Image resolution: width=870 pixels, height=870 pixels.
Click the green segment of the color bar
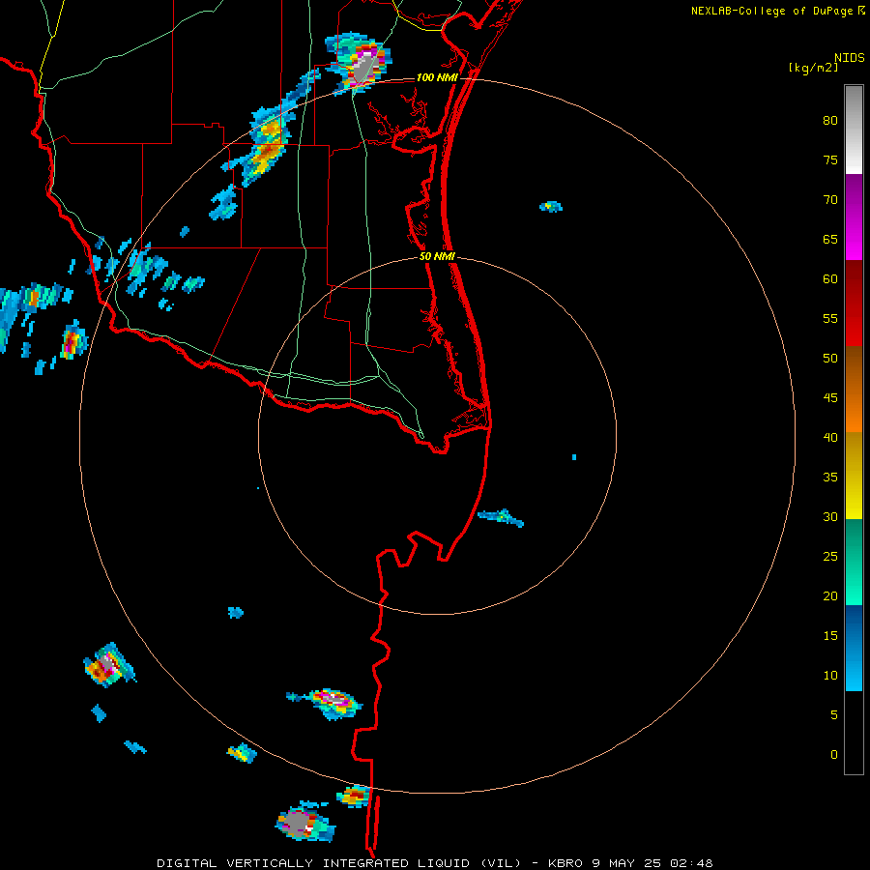pos(854,562)
